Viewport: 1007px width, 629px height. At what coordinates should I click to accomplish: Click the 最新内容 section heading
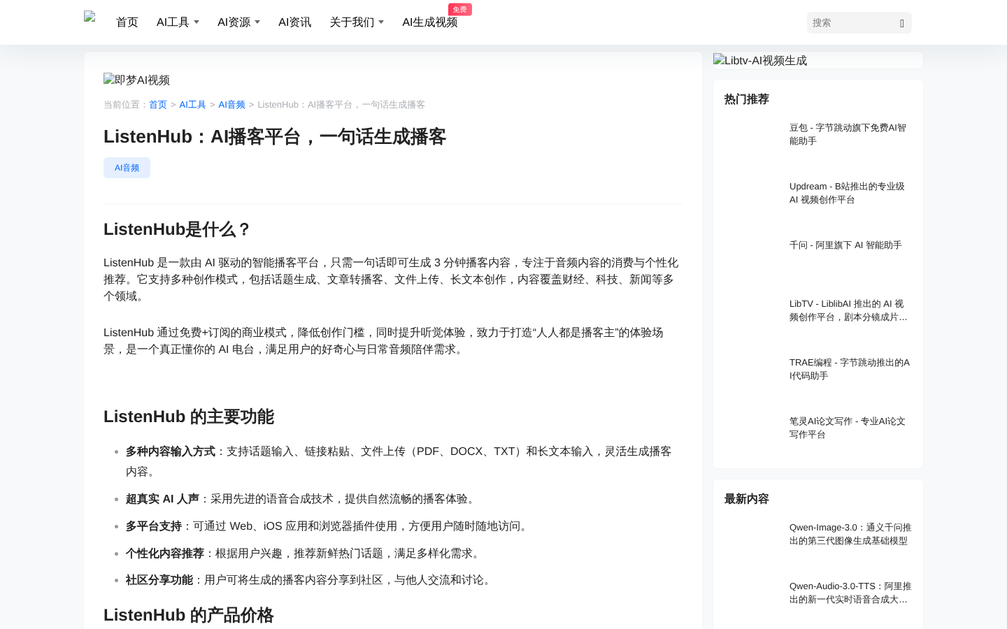coord(747,499)
